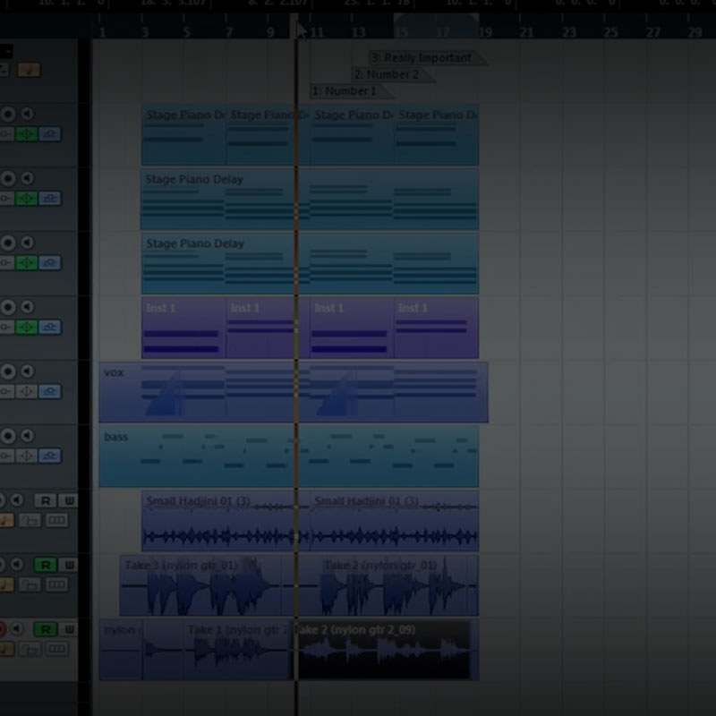
Task: Click bar 25 in the ruler
Action: [610, 32]
